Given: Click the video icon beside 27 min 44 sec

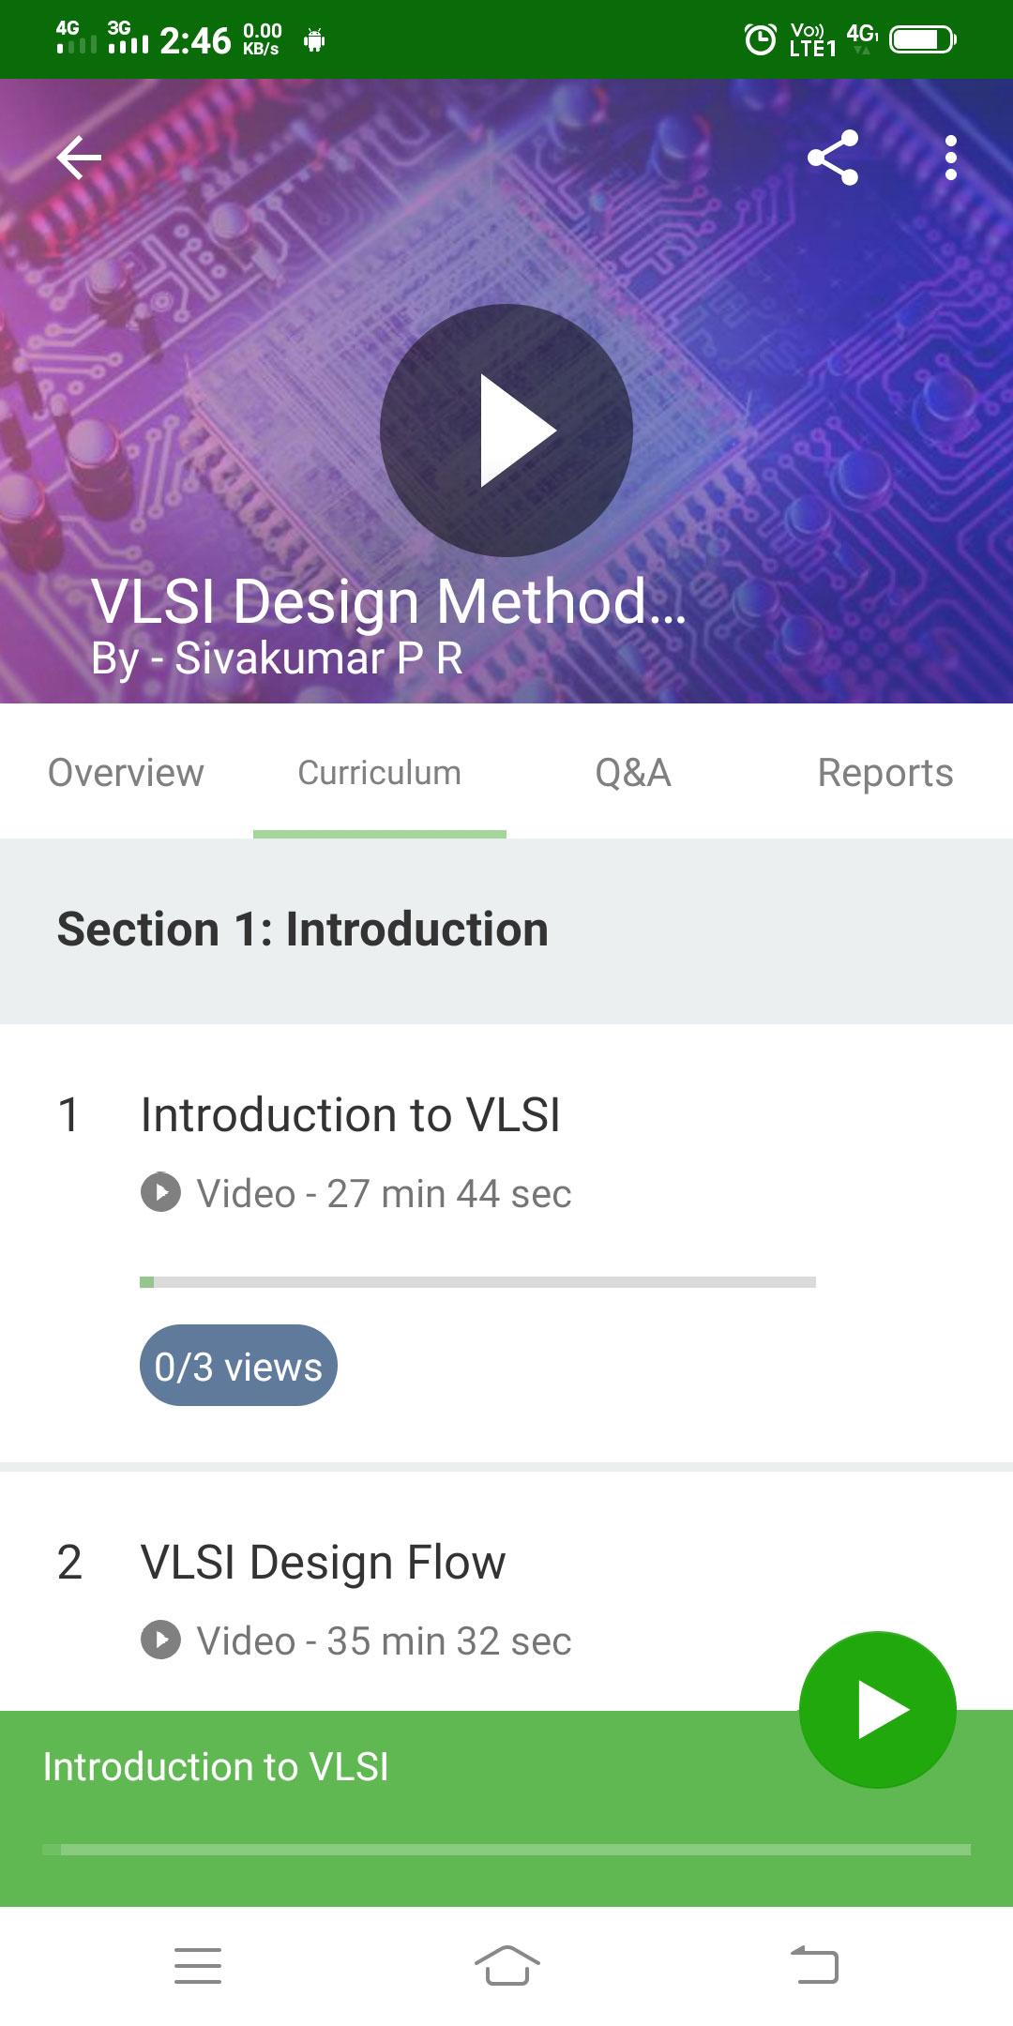Looking at the screenshot, I should [x=161, y=1193].
